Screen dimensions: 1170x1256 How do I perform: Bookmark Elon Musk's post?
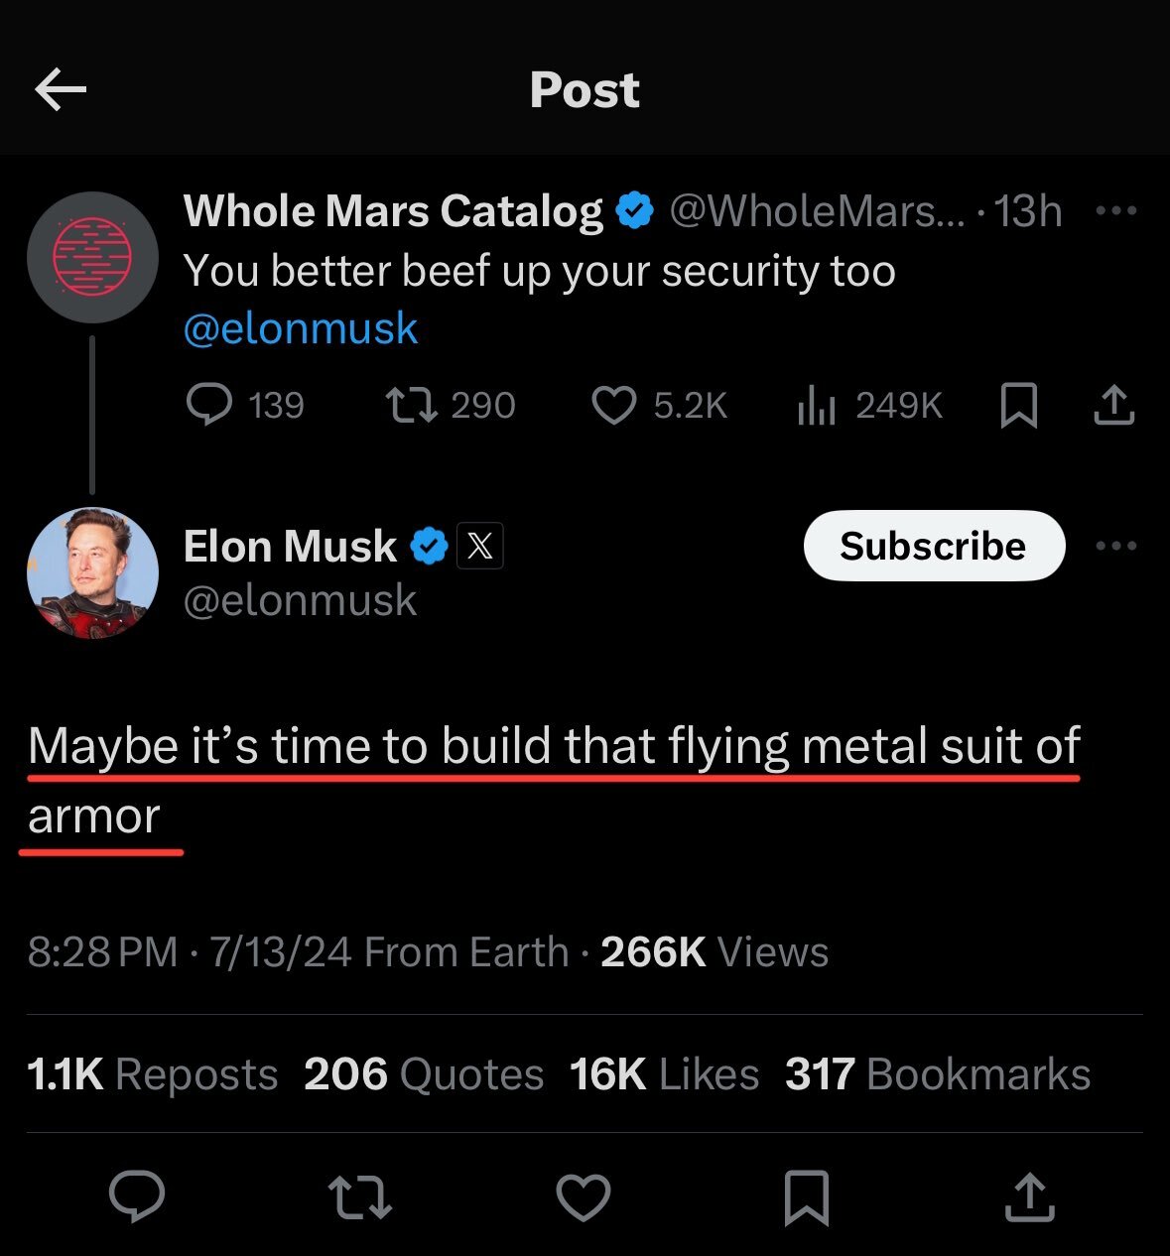(808, 1195)
